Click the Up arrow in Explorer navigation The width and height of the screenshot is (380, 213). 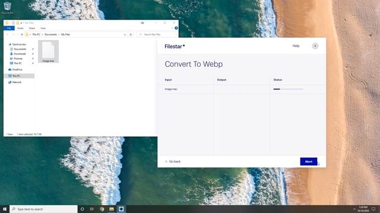[21, 34]
